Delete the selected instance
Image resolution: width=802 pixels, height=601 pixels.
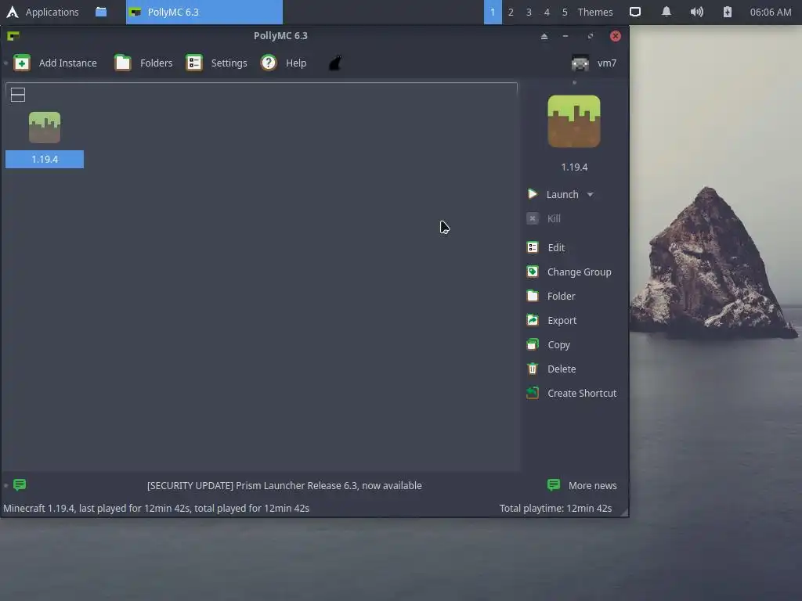[551, 369]
